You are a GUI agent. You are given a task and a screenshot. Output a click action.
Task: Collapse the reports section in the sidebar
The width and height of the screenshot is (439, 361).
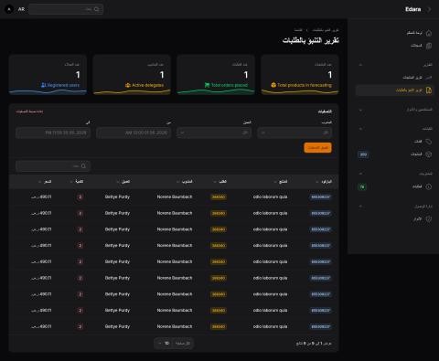pyautogui.click(x=361, y=65)
